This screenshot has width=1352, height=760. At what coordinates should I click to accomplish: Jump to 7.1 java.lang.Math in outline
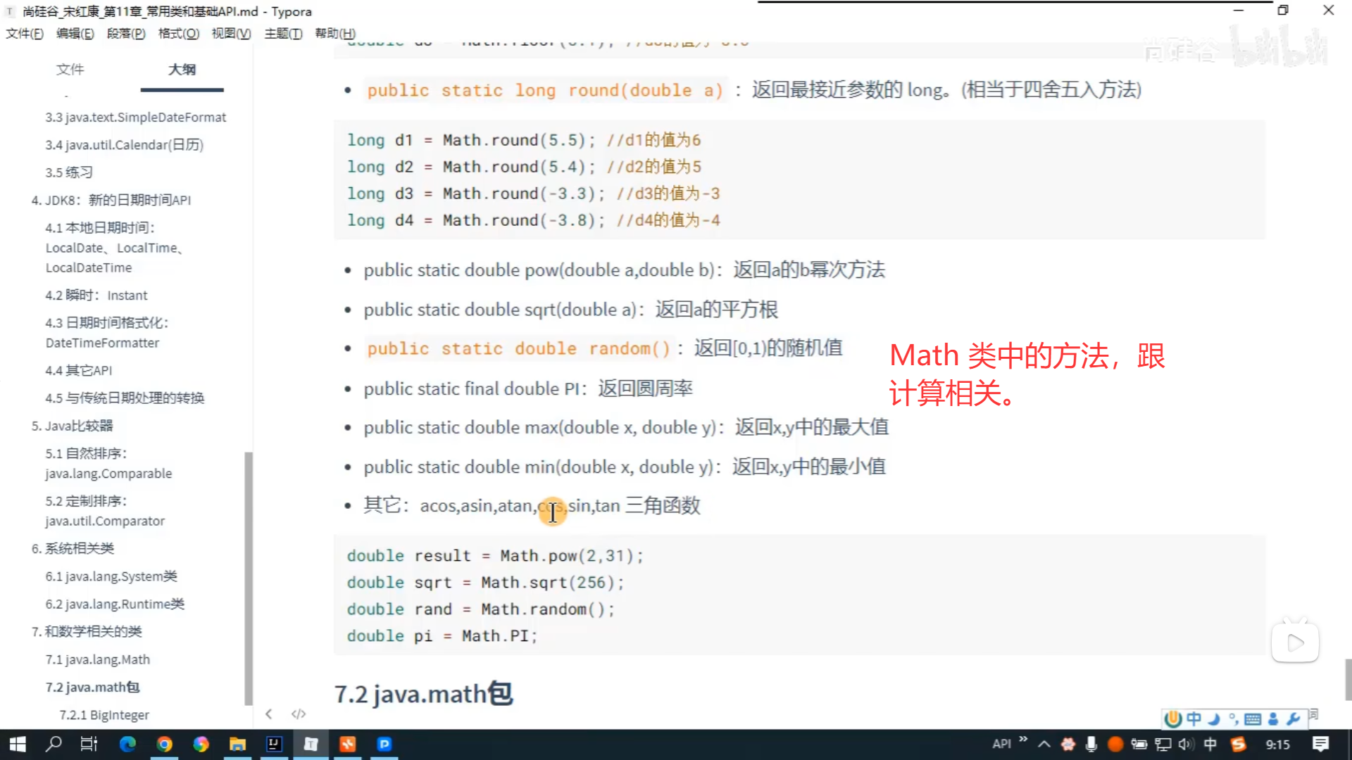point(97,659)
